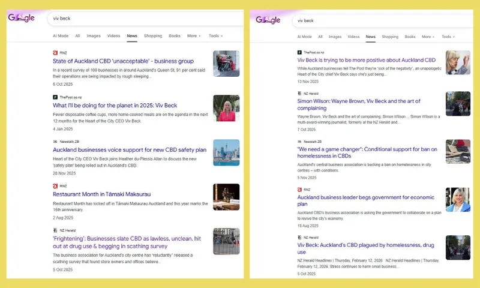The image size is (480, 288).
Task: Switch to Videos tab in left window
Action: [x=113, y=36]
